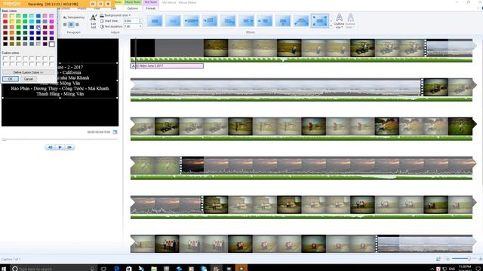Select the caption clip on timeline
The image size is (483, 271).
coord(167,65)
